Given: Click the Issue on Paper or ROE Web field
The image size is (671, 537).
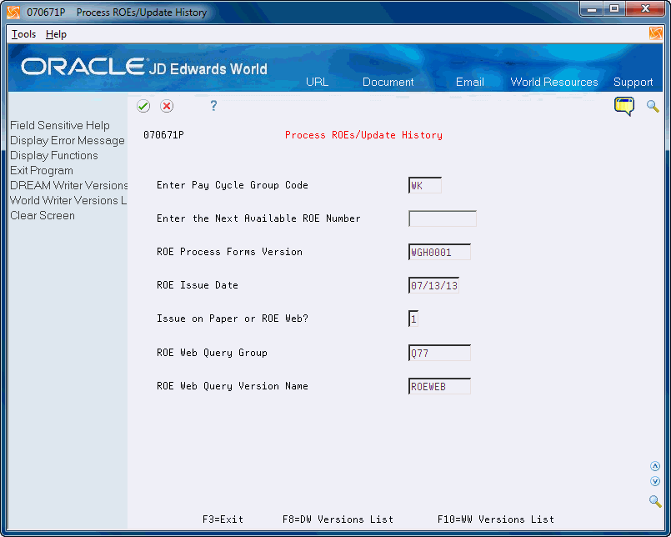Looking at the screenshot, I should [x=413, y=319].
